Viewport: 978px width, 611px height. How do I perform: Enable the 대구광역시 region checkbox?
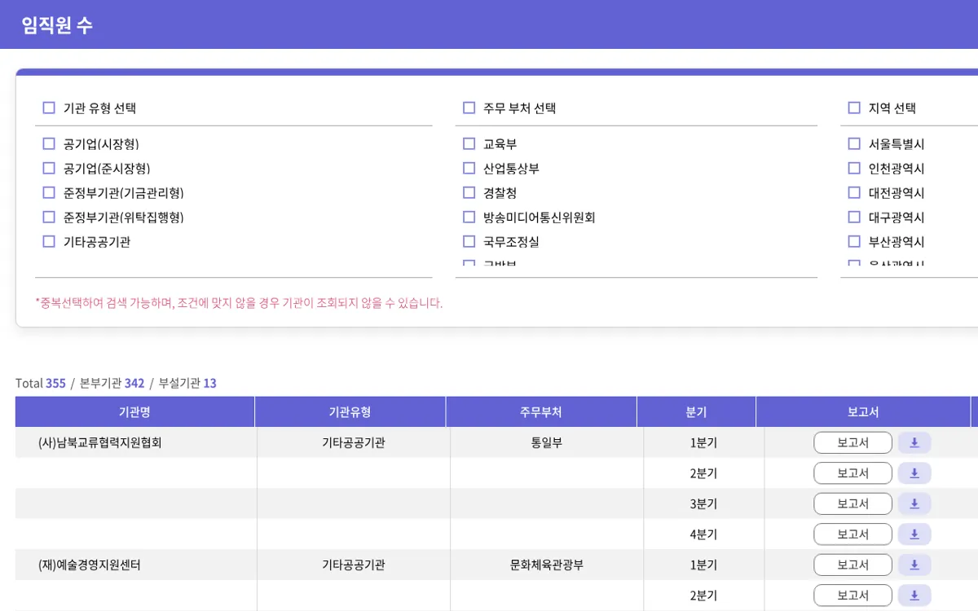[x=854, y=218]
